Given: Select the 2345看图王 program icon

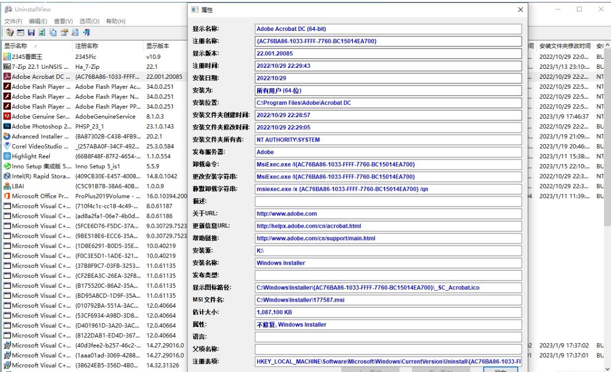Looking at the screenshot, I should pos(7,56).
